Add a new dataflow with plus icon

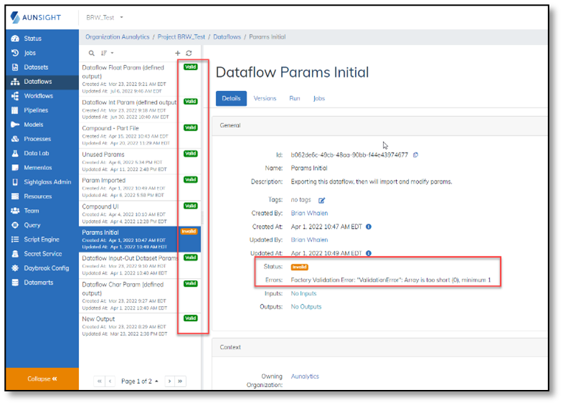point(178,53)
